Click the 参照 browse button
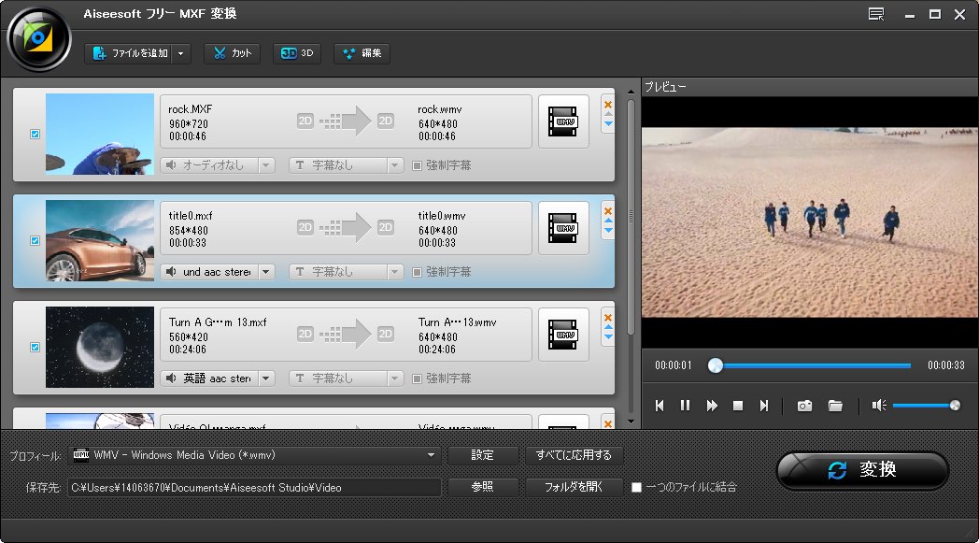979x543 pixels. tap(483, 487)
